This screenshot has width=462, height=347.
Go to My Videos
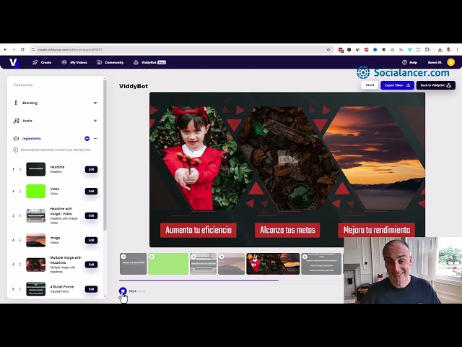(74, 62)
